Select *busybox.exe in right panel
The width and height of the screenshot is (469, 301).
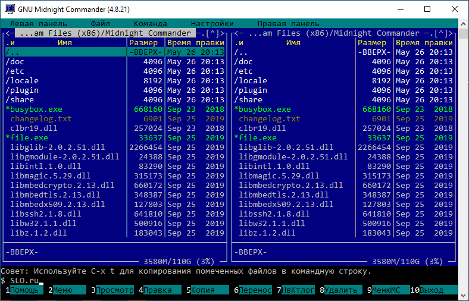[343, 109]
